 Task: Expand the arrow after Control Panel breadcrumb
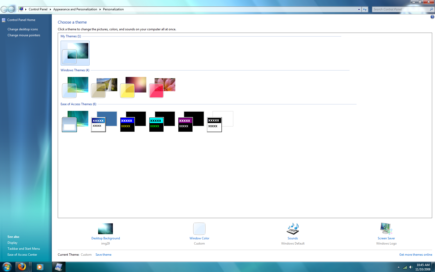[50, 9]
